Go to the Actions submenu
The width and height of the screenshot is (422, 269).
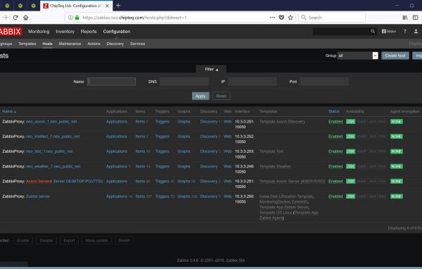click(94, 44)
